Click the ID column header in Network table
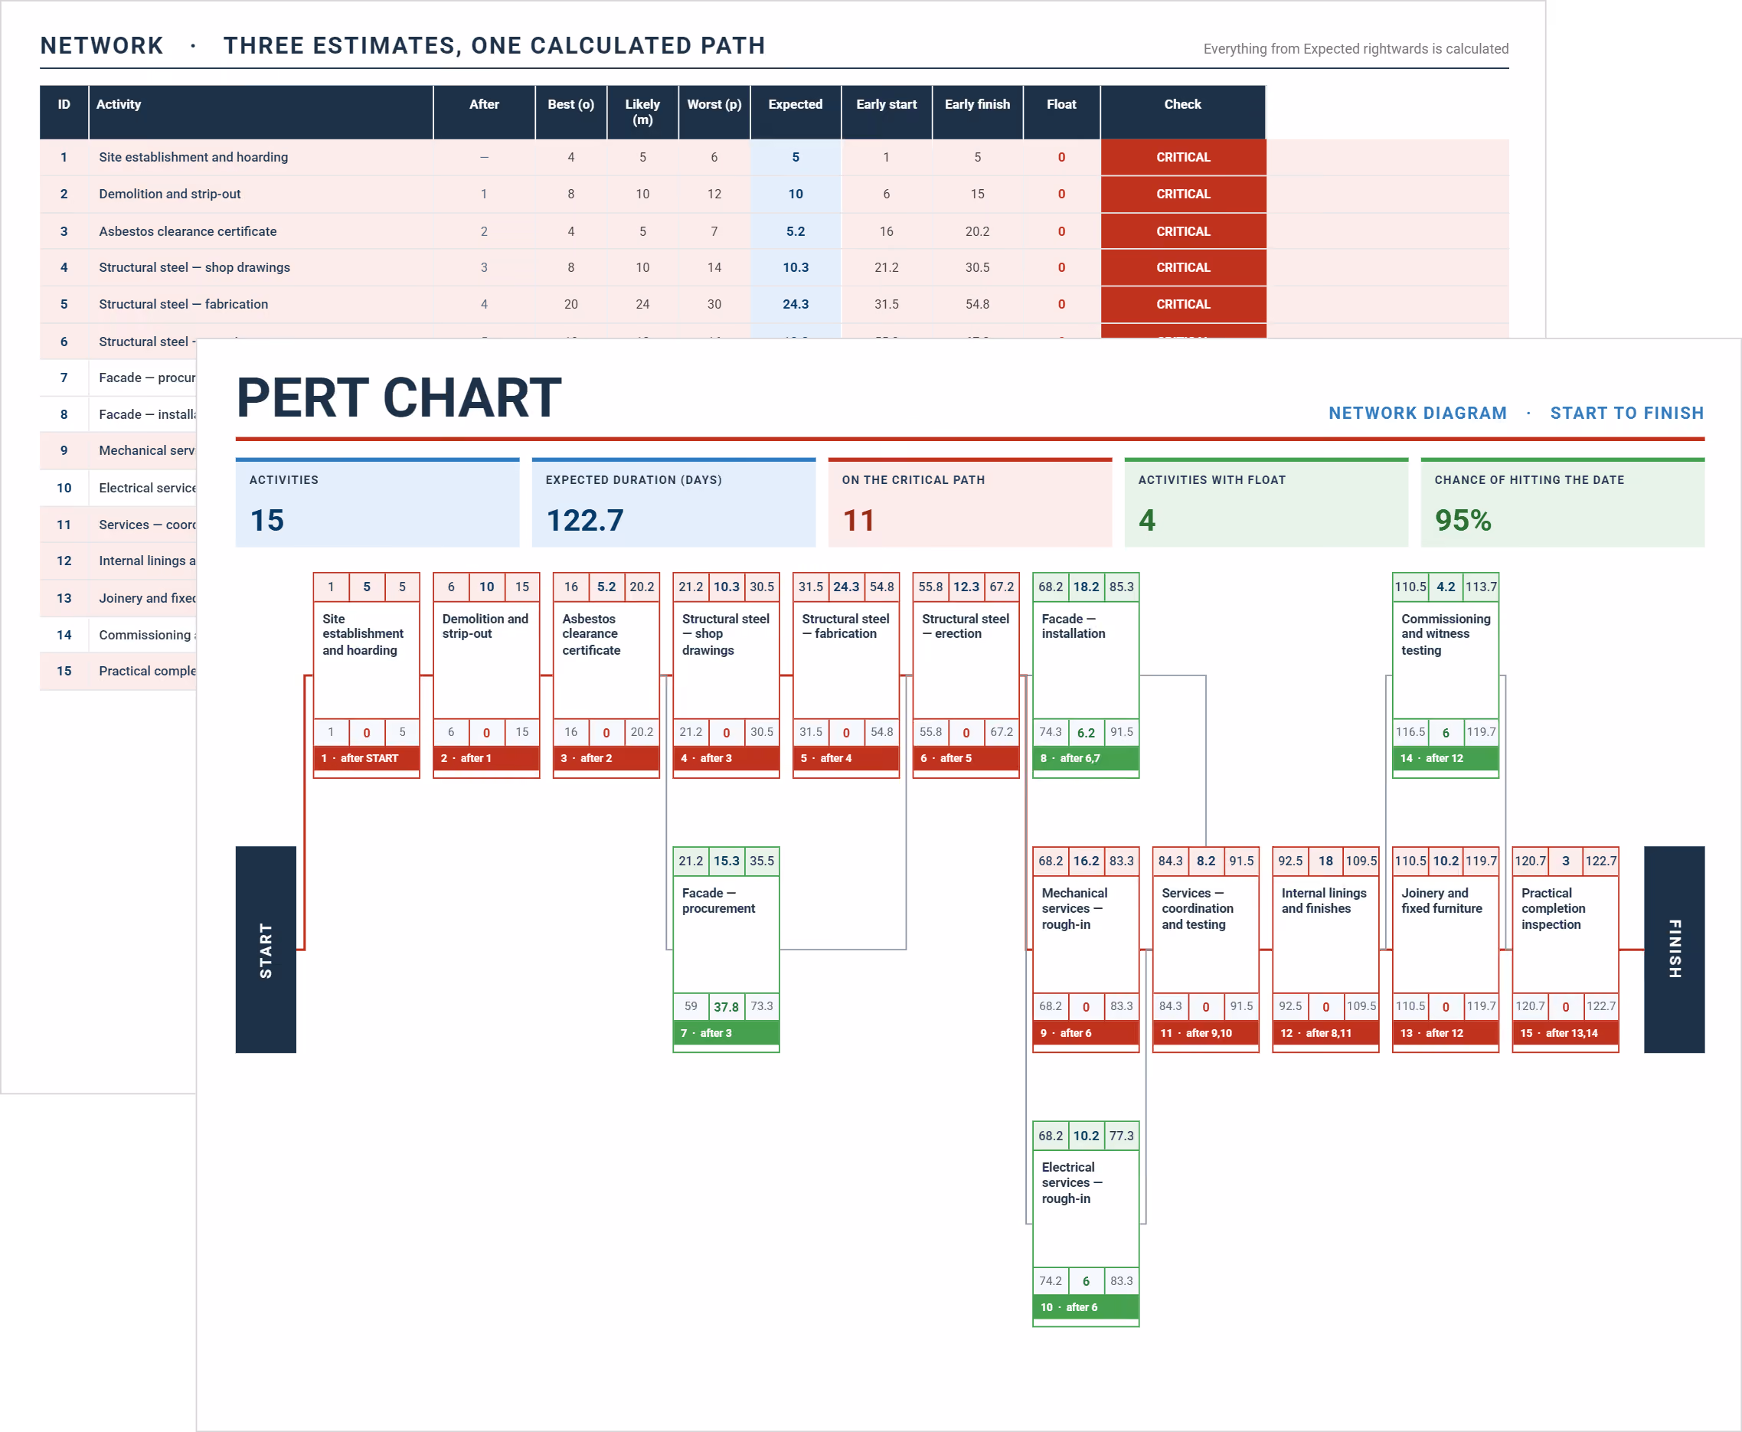The width and height of the screenshot is (1742, 1432). [64, 112]
